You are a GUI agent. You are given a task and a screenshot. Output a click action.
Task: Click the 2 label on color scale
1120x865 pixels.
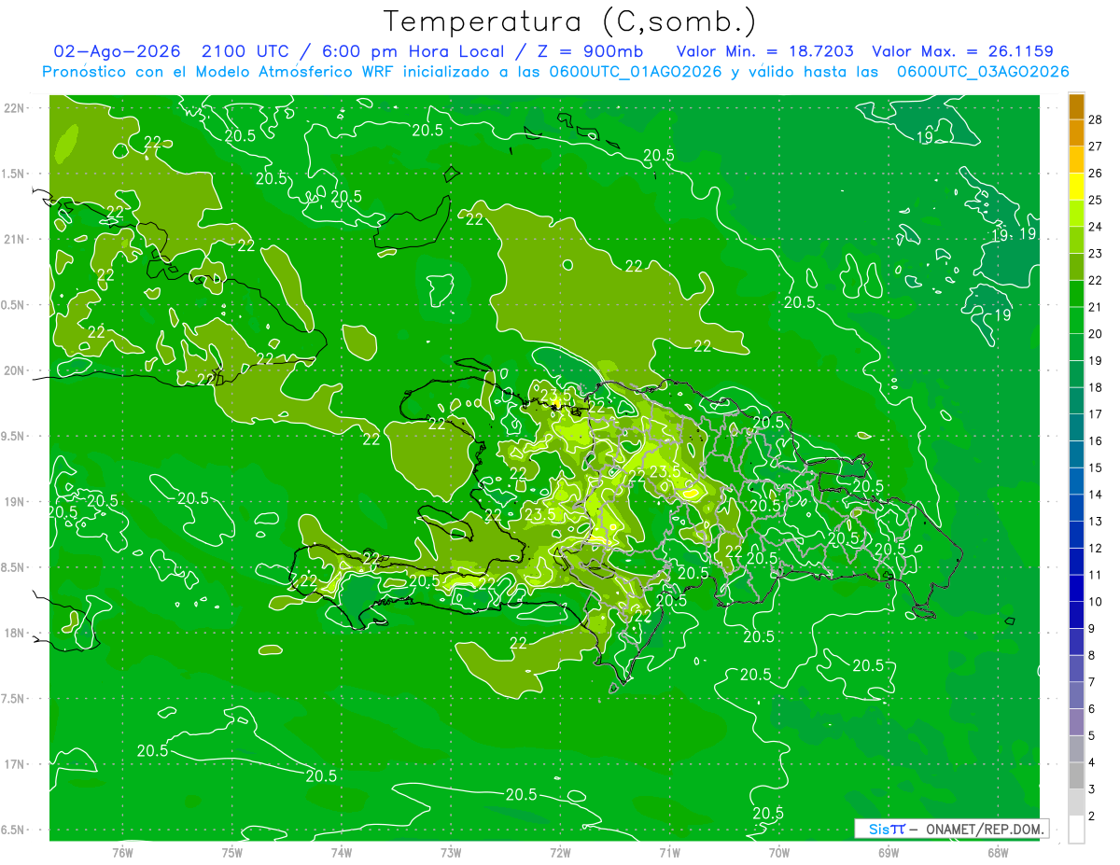pyautogui.click(x=1092, y=816)
